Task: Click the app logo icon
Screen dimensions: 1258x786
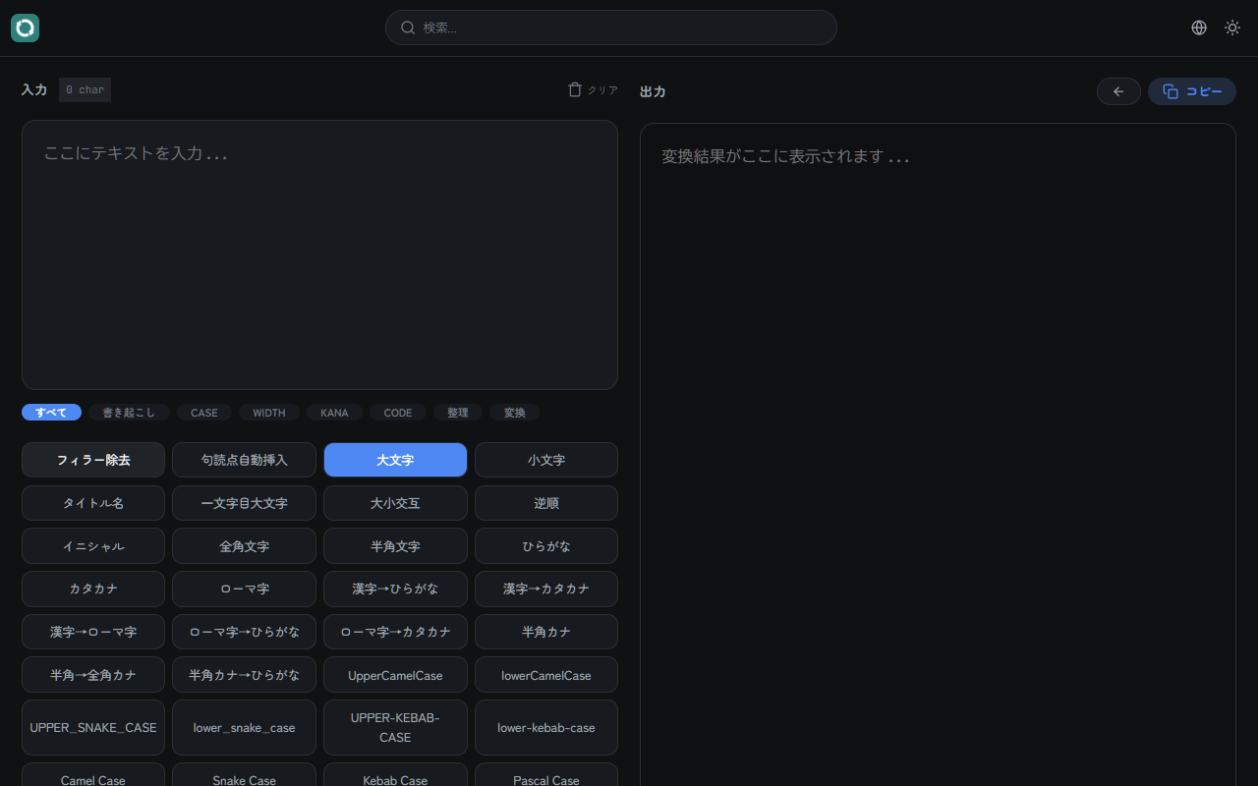Action: pyautogui.click(x=25, y=28)
